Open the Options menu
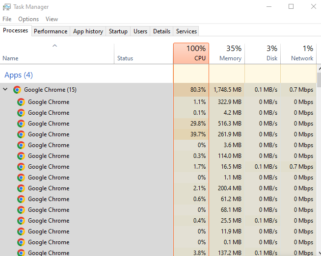This screenshot has height=256, width=321. coord(28,19)
